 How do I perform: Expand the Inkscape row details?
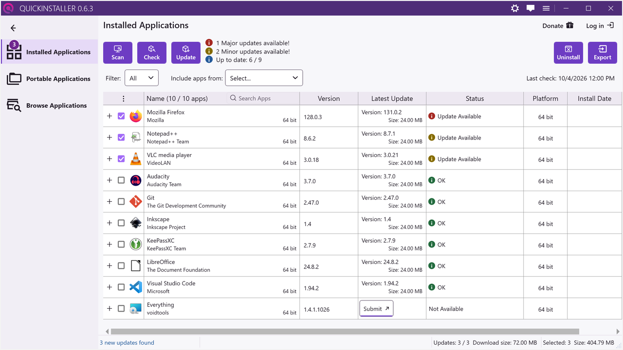coord(110,223)
